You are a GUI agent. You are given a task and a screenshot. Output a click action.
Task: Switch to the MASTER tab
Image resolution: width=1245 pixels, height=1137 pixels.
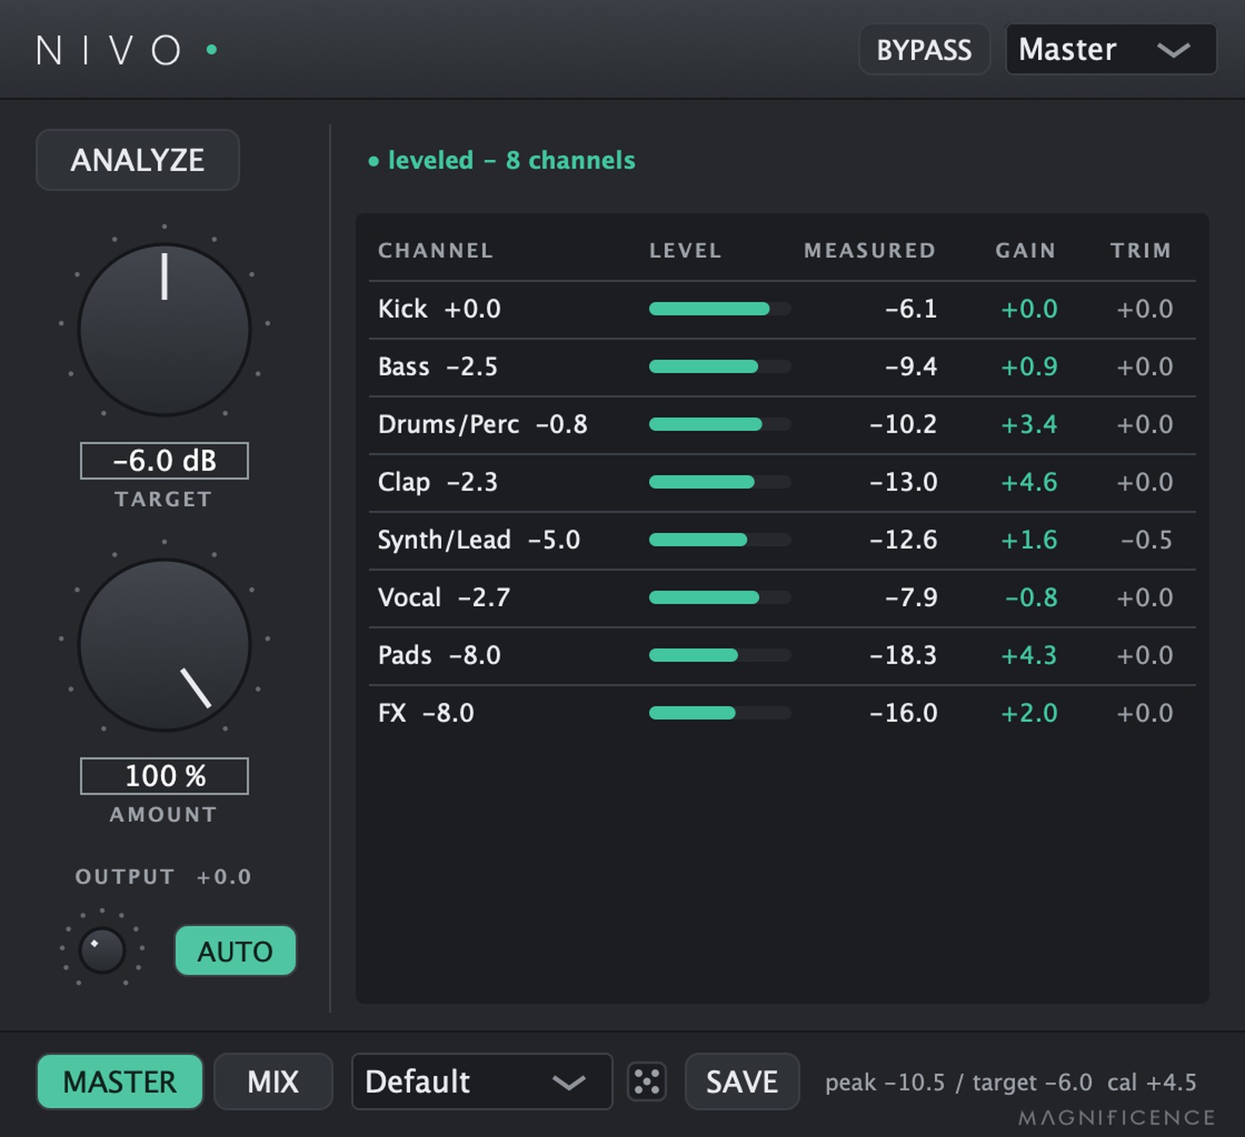(x=120, y=1082)
